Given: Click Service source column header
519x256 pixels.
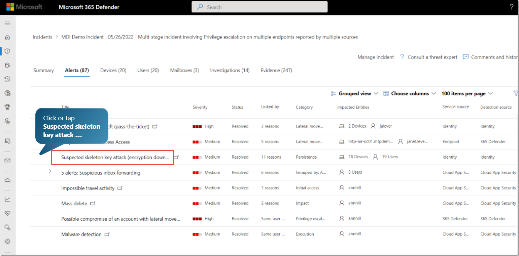Looking at the screenshot, I should [455, 107].
